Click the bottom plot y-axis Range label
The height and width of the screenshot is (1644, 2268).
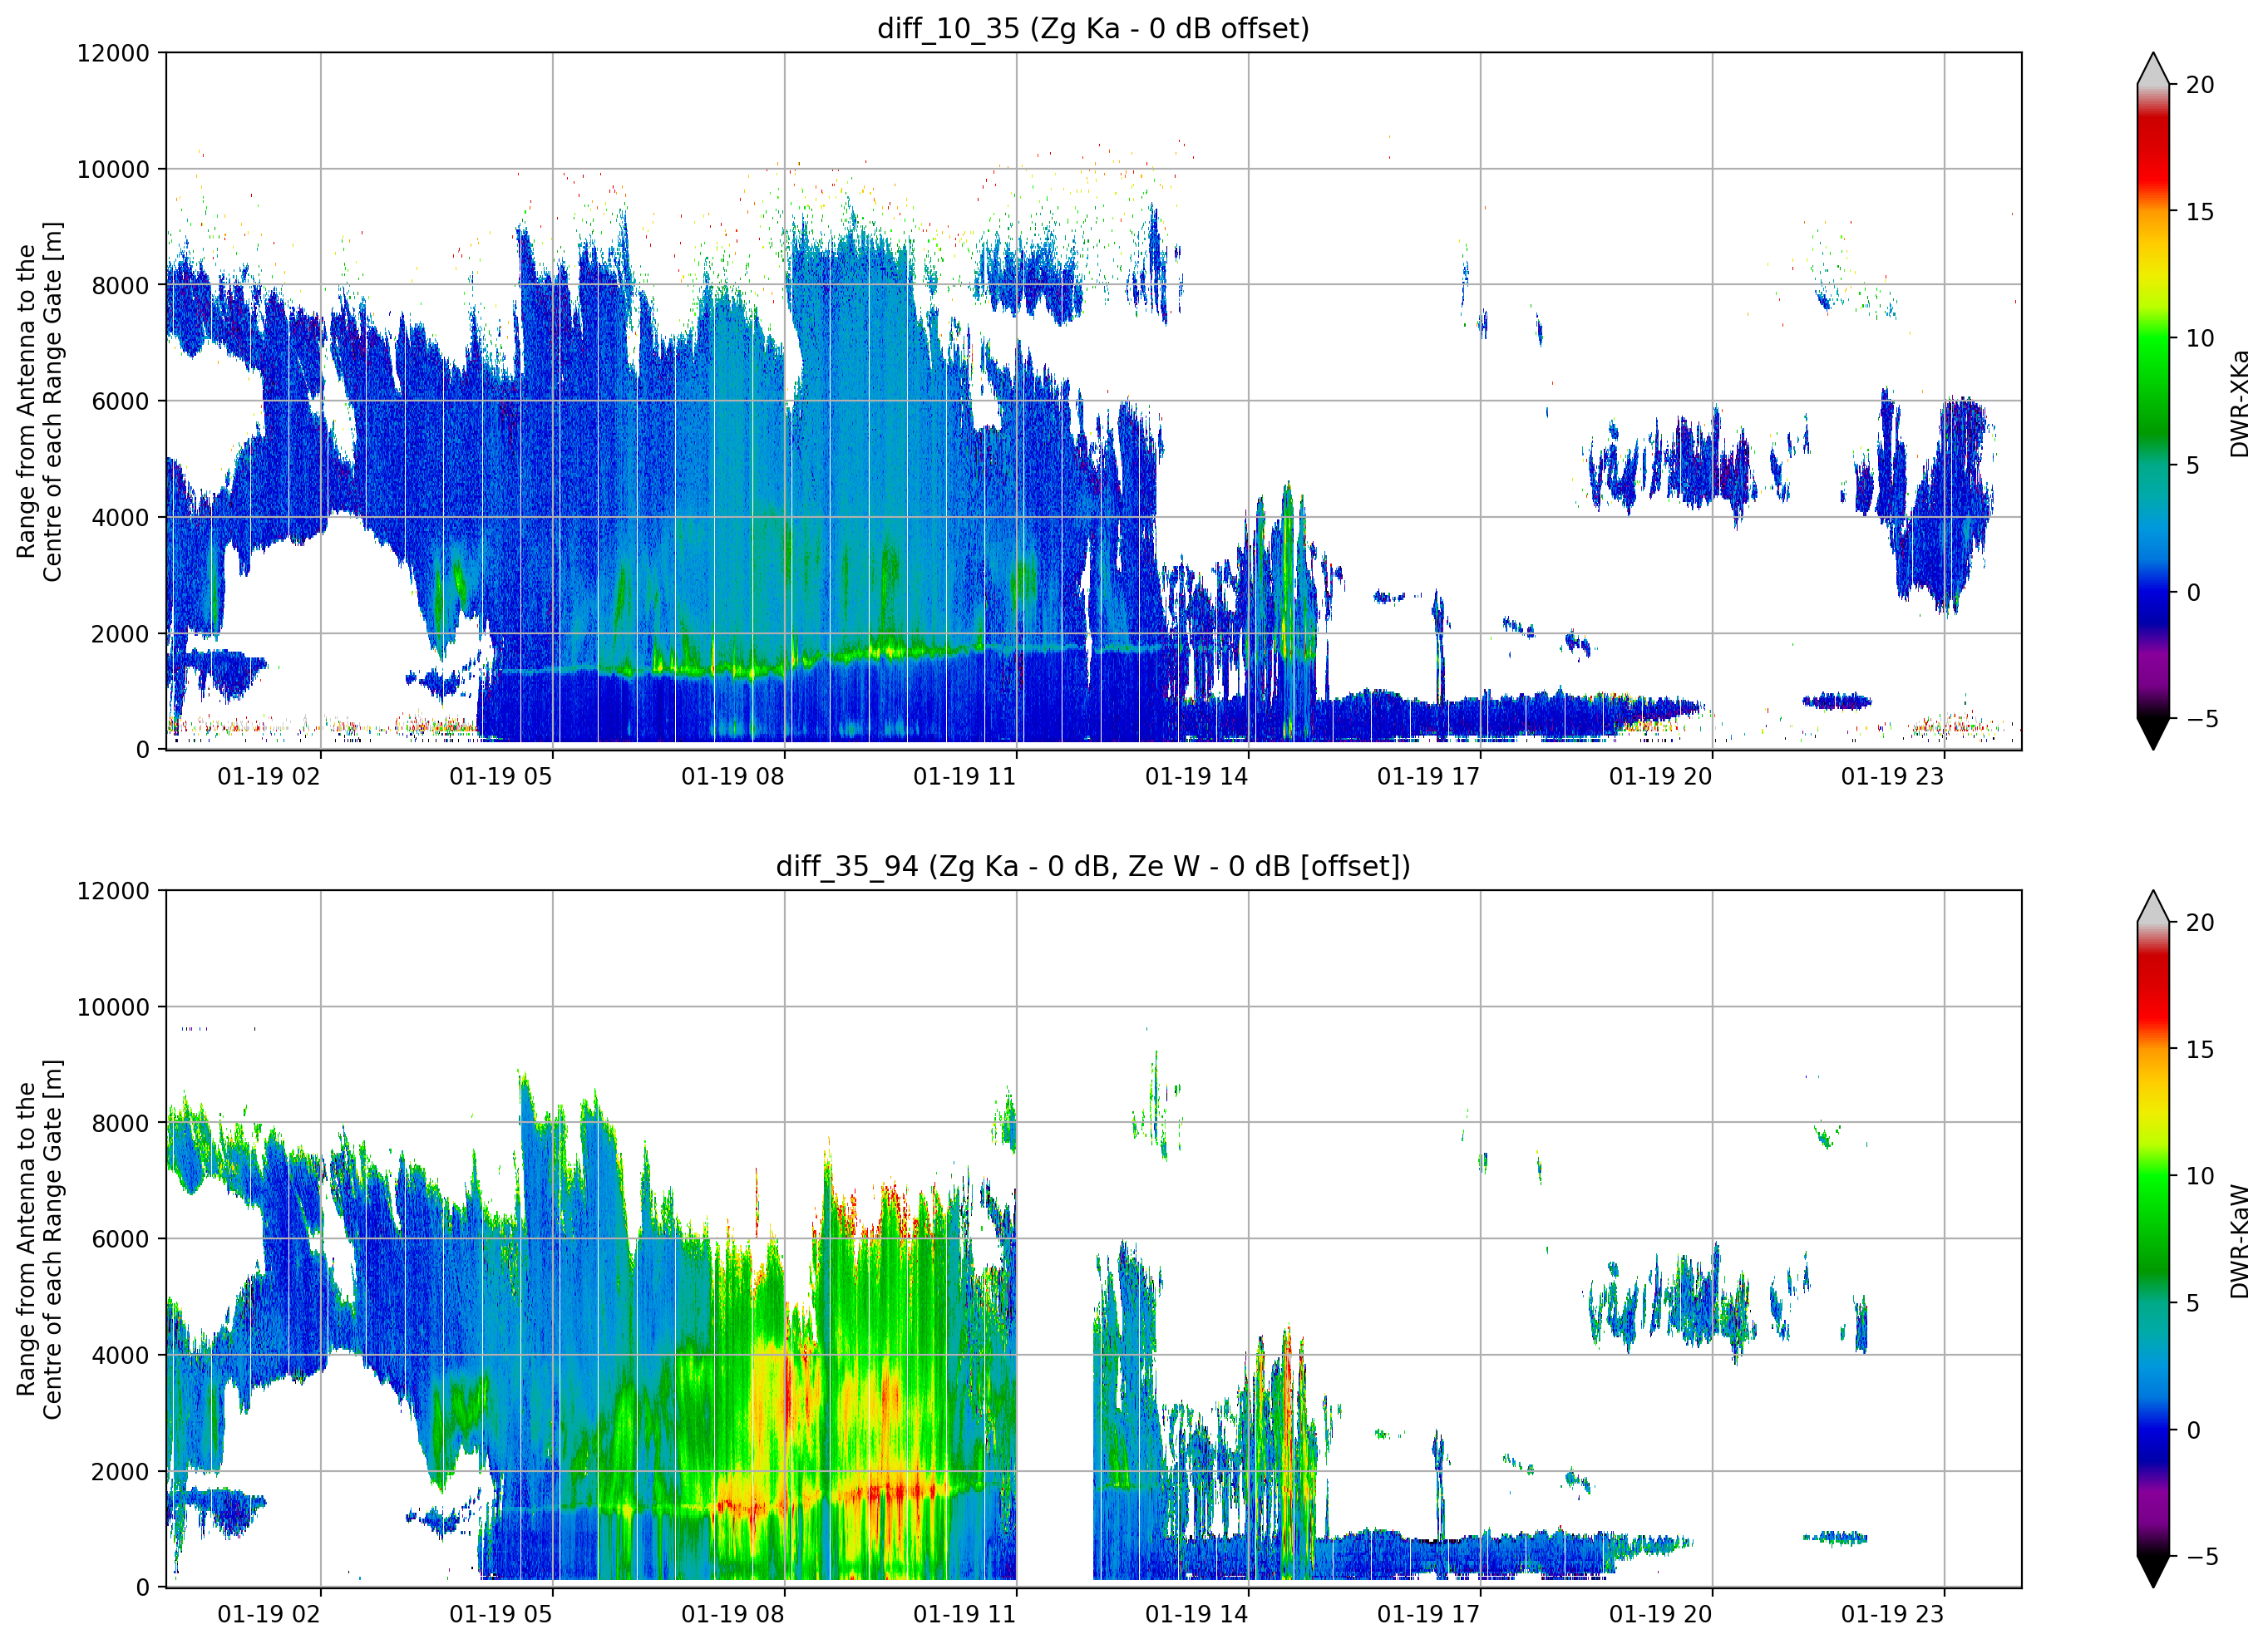pos(39,1239)
